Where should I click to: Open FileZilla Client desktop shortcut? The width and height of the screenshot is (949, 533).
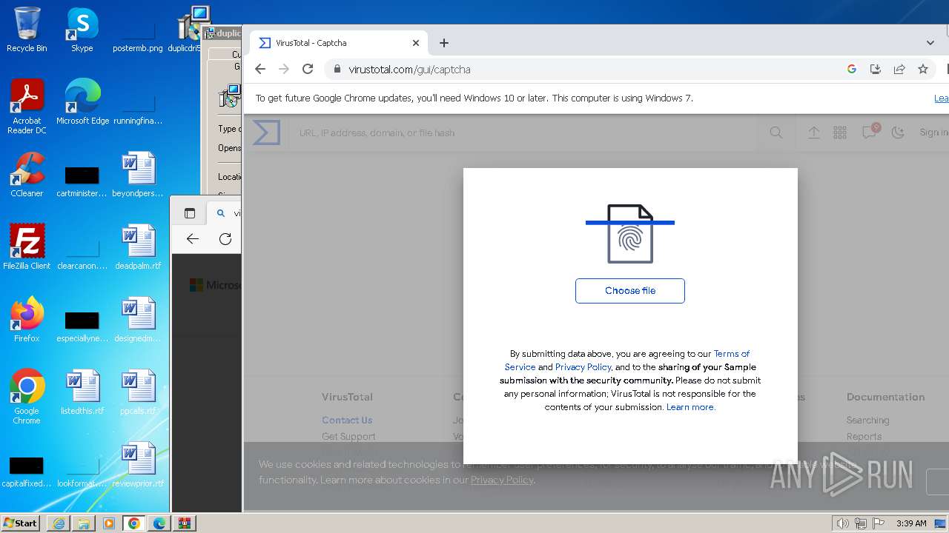(27, 247)
